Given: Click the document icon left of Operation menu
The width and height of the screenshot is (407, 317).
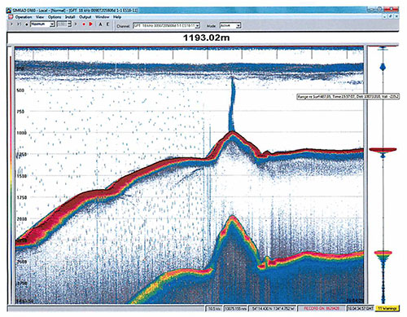Looking at the screenshot, I should [x=11, y=17].
